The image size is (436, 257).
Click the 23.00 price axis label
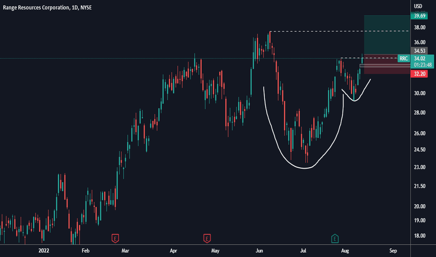click(420, 167)
